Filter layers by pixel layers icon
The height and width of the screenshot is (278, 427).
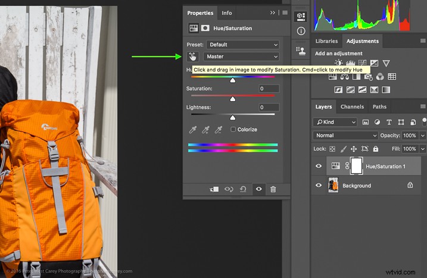(x=366, y=122)
